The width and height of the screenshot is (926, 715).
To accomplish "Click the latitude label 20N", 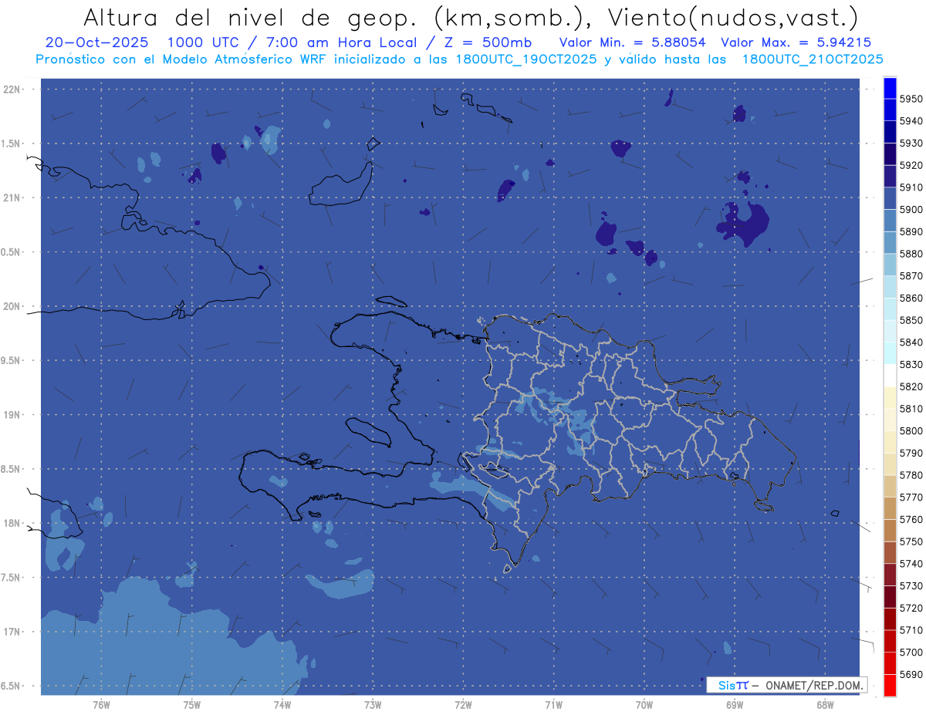I will (x=11, y=306).
